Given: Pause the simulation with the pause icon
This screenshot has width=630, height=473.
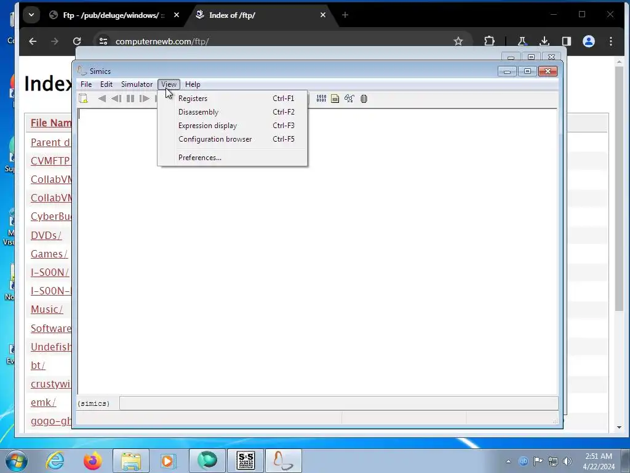Looking at the screenshot, I should (130, 99).
